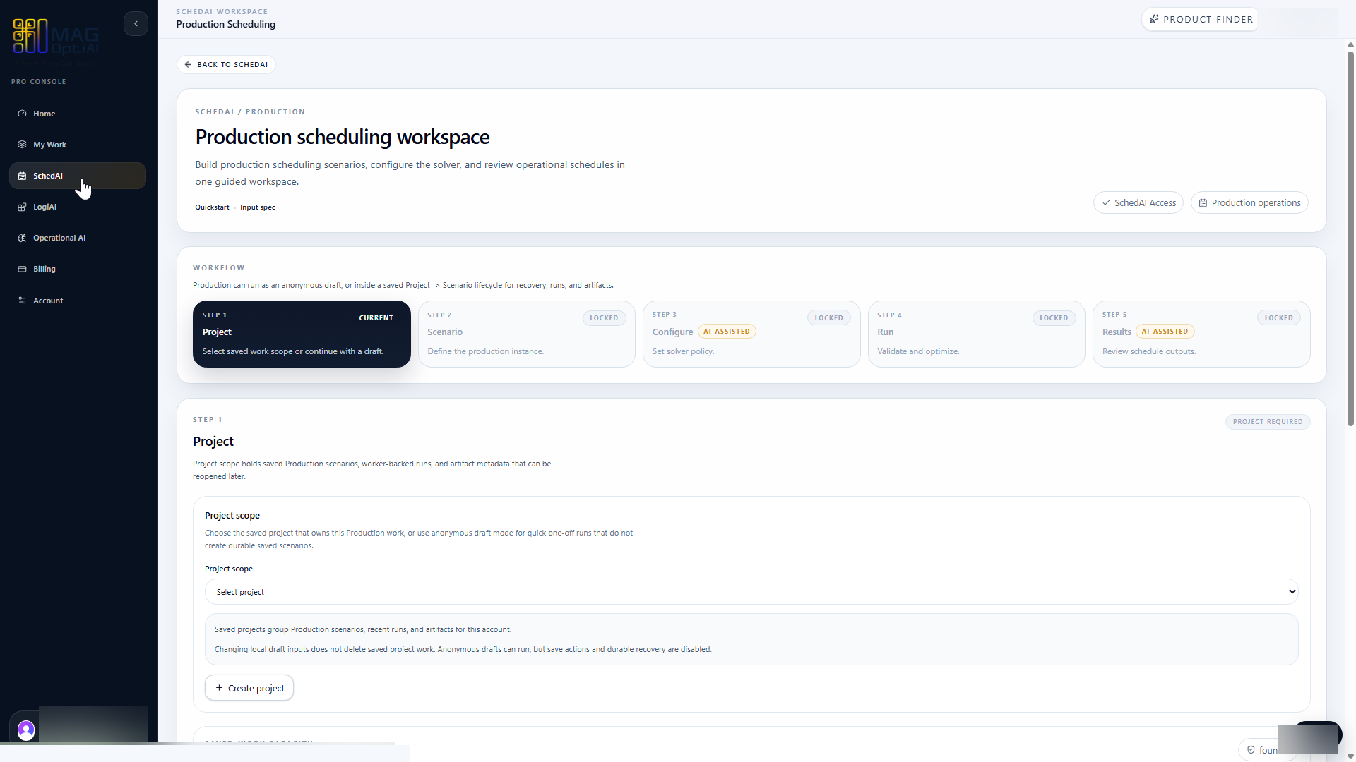Image resolution: width=1356 pixels, height=762 pixels.
Task: Click the Home icon in sidebar
Action: tap(22, 114)
